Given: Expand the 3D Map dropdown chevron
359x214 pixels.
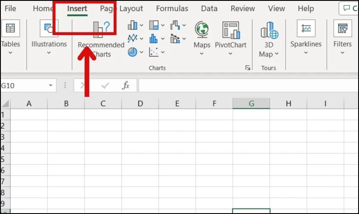Looking at the screenshot, I should 277,54.
